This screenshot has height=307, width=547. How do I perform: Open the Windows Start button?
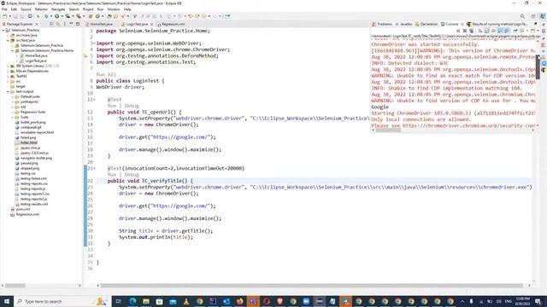pyautogui.click(x=7, y=301)
